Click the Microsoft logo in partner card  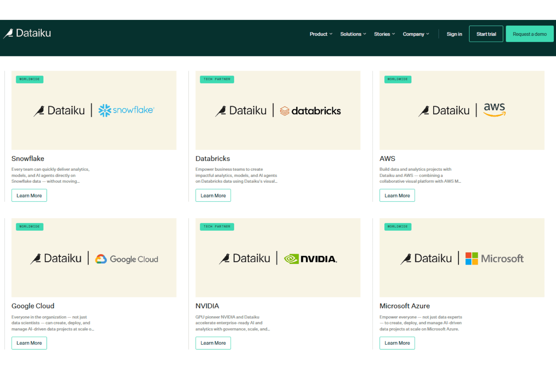[494, 259]
